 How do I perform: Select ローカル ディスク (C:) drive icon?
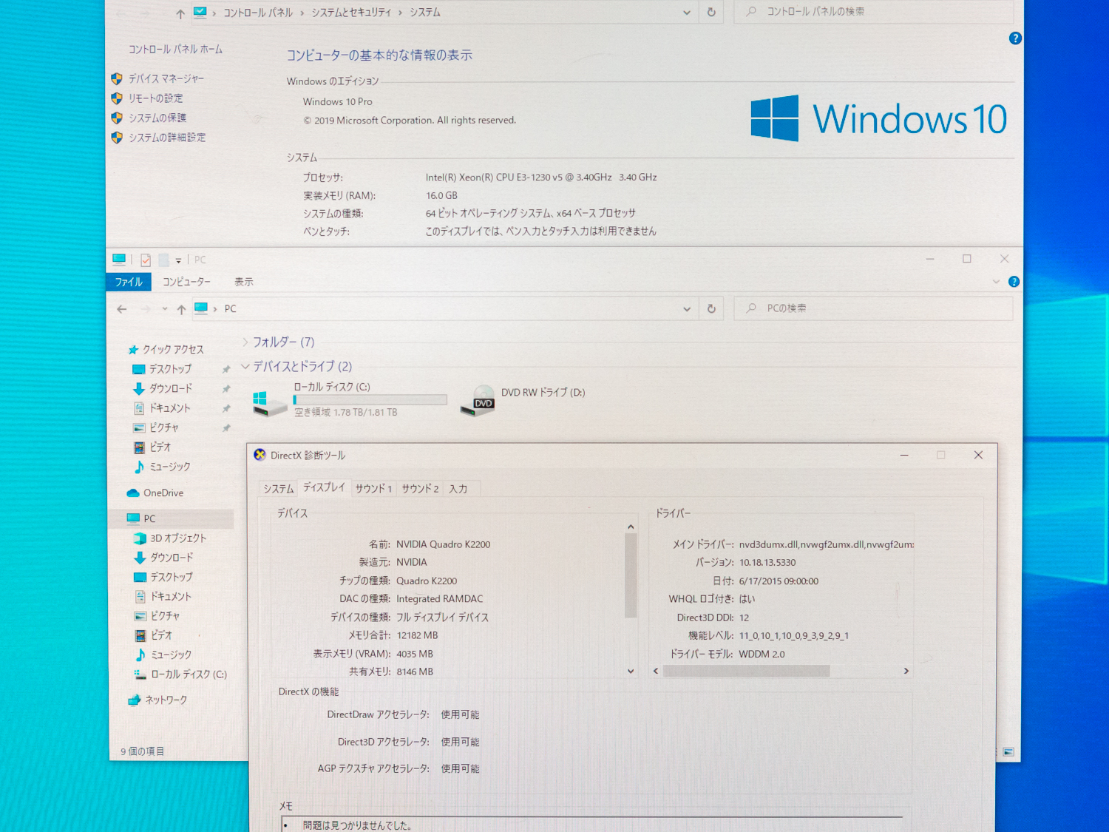(x=269, y=402)
